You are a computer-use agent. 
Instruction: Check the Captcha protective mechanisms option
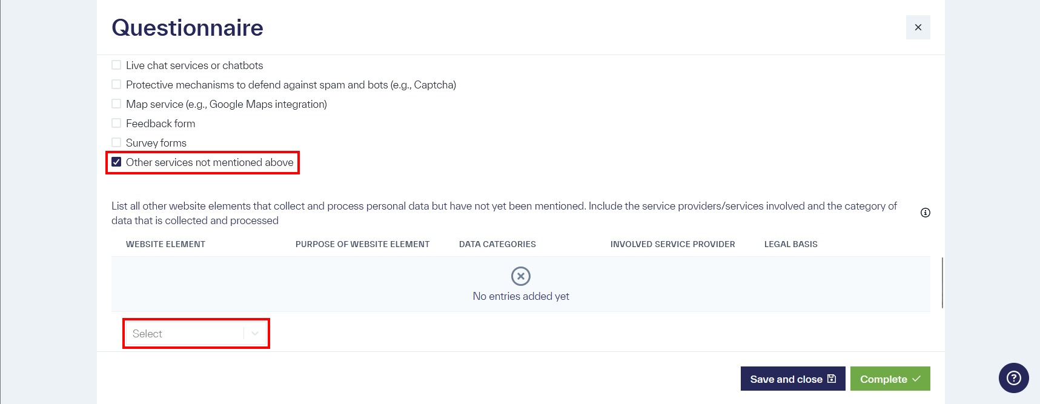(116, 84)
